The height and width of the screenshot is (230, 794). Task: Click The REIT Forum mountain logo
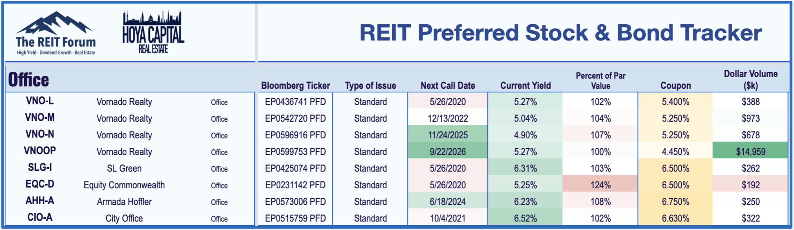pos(56,34)
